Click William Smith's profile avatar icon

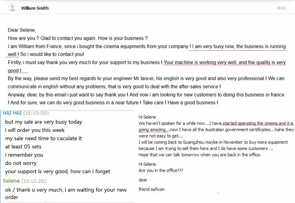click(x=12, y=8)
